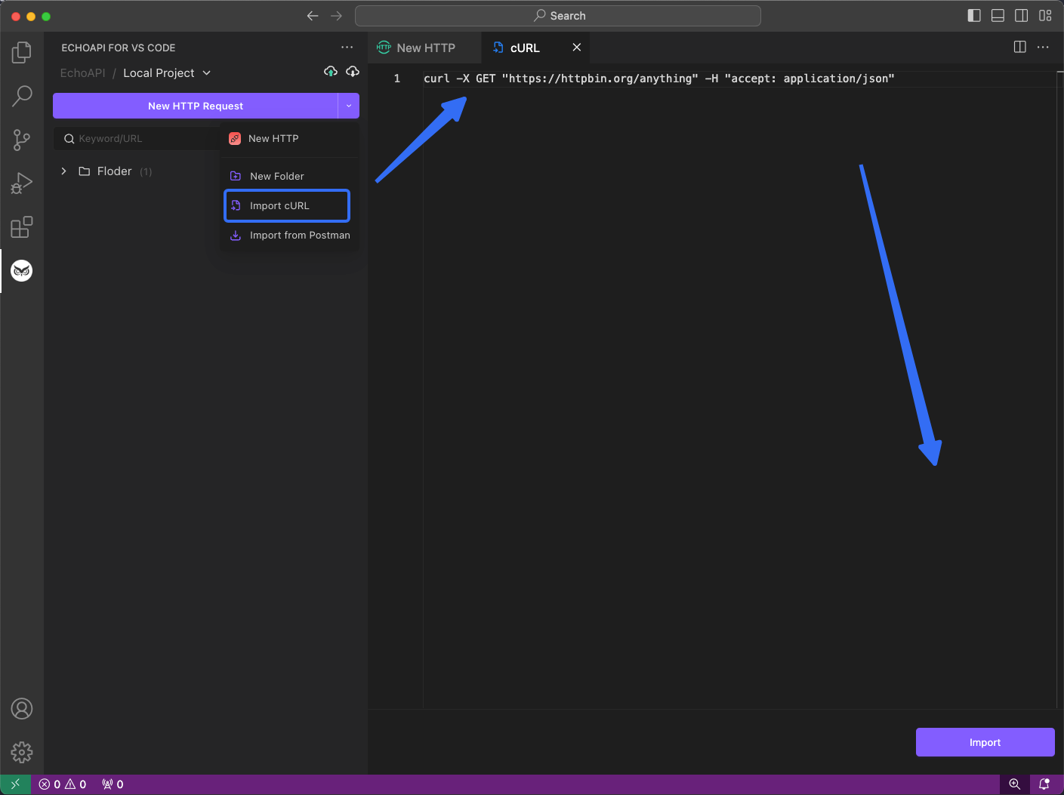Viewport: 1064px width, 795px height.
Task: Click the cloud upload icon
Action: [331, 72]
